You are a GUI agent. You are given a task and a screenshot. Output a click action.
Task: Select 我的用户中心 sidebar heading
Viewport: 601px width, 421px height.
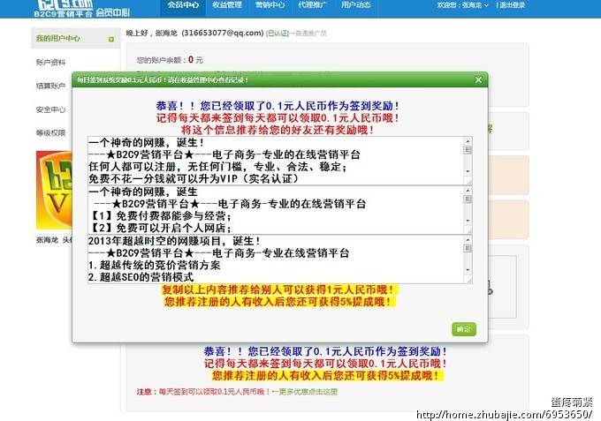coord(58,38)
